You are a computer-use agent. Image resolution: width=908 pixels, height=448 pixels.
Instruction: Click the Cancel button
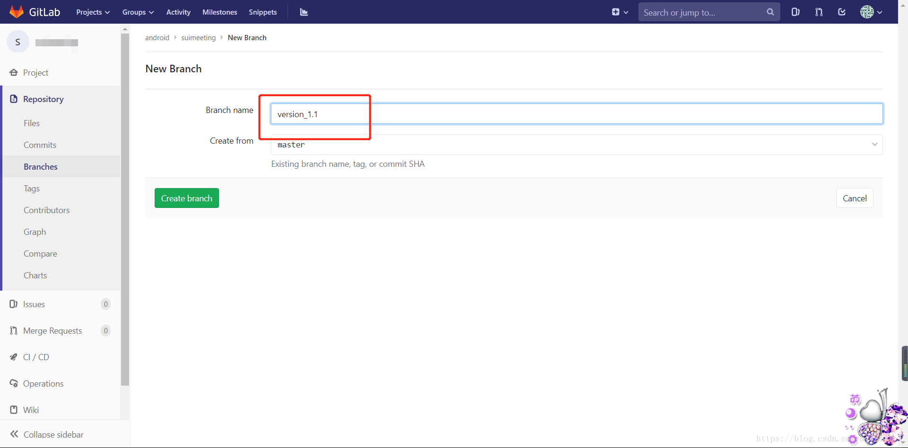coord(855,198)
